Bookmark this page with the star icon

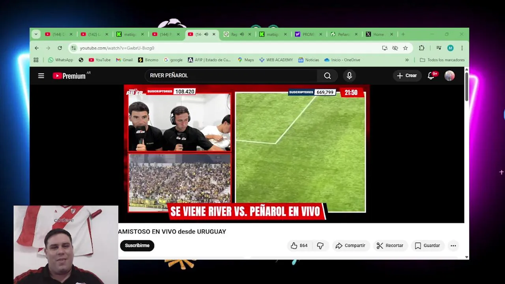click(405, 48)
